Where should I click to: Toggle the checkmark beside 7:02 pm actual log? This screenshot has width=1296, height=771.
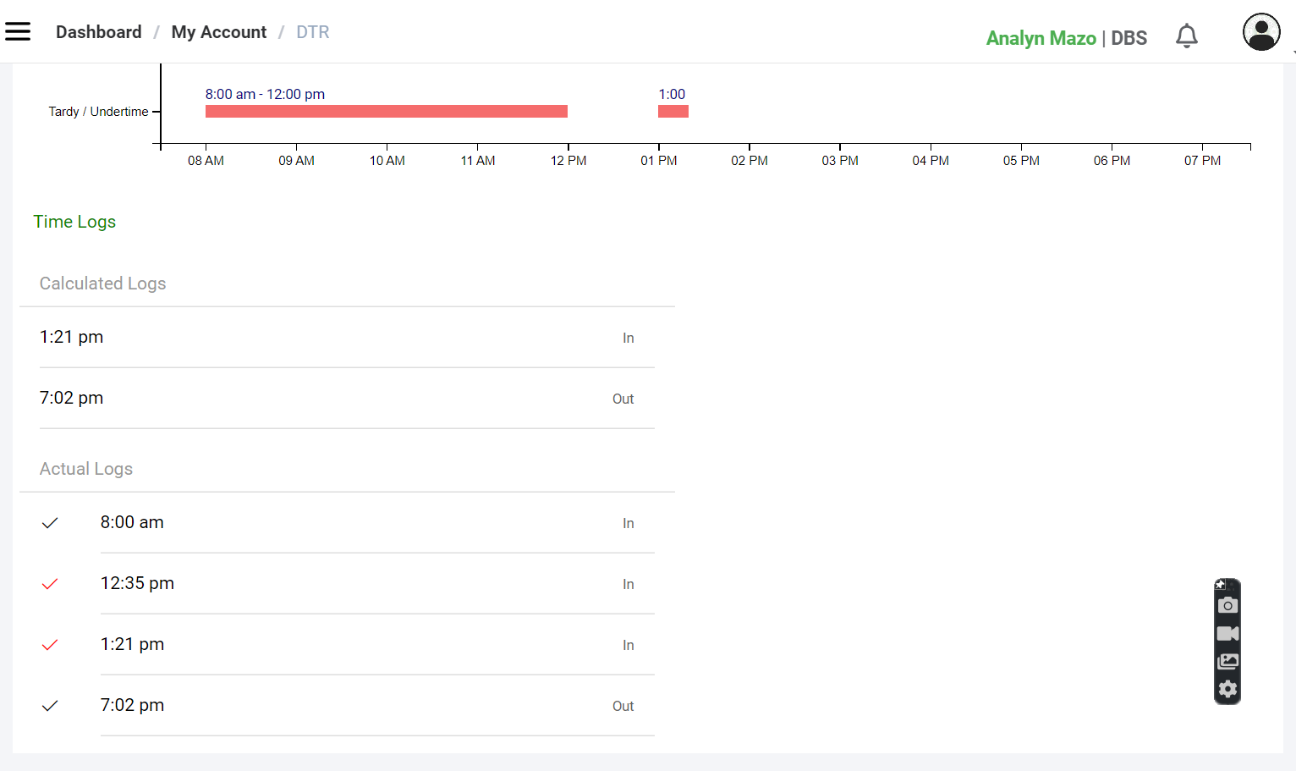tap(50, 706)
